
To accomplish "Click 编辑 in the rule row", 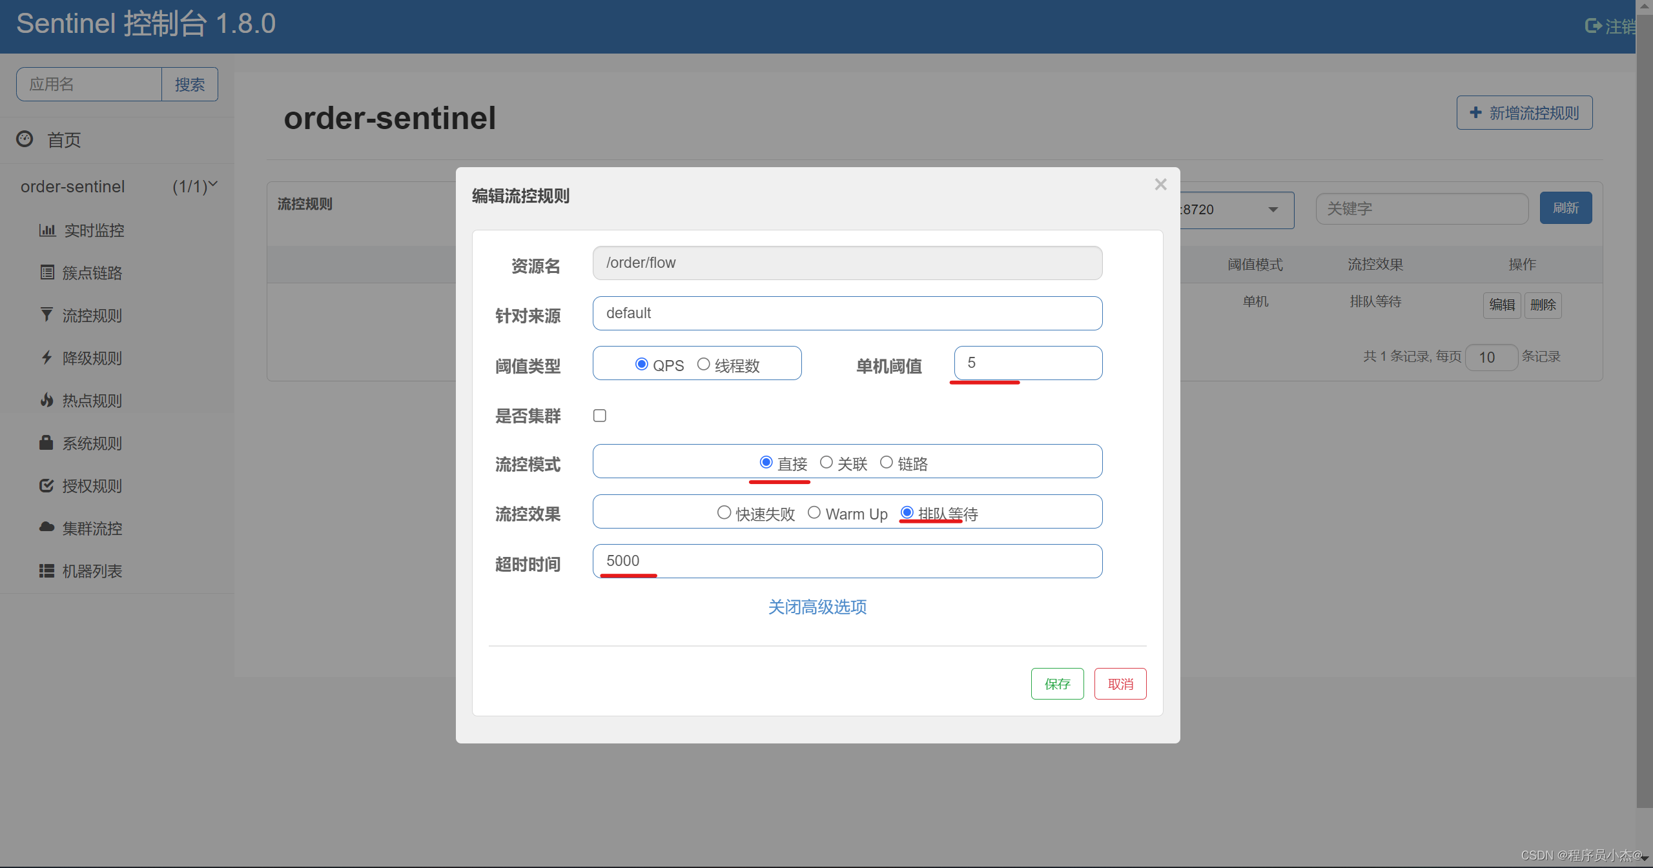I will click(x=1502, y=305).
